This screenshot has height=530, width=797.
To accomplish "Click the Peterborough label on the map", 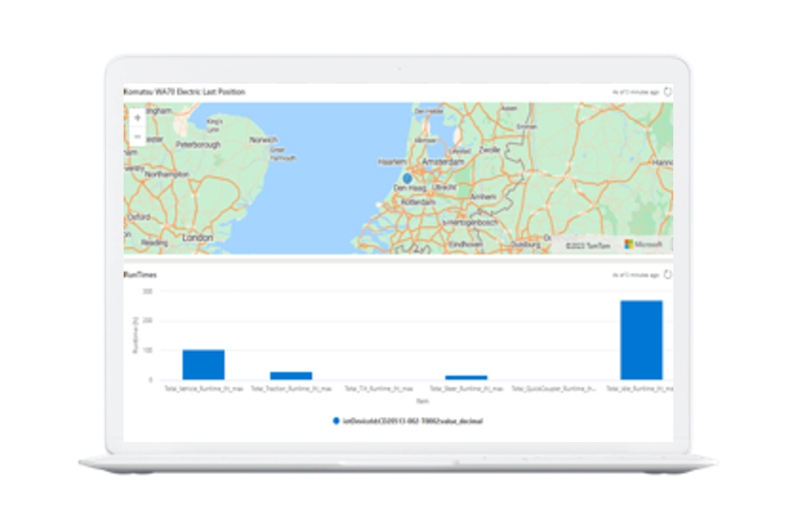I will click(x=198, y=144).
